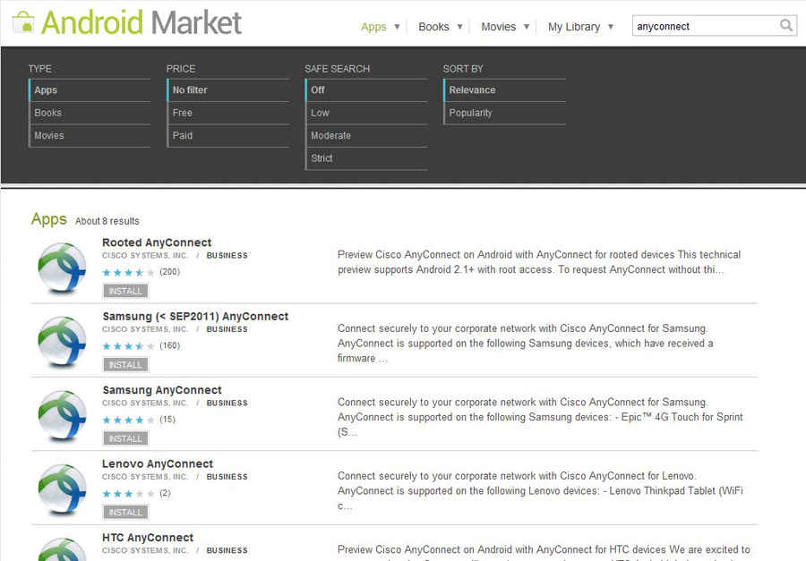Open the My Library navigation tab
Image resolution: width=806 pixels, height=561 pixels.
point(574,27)
